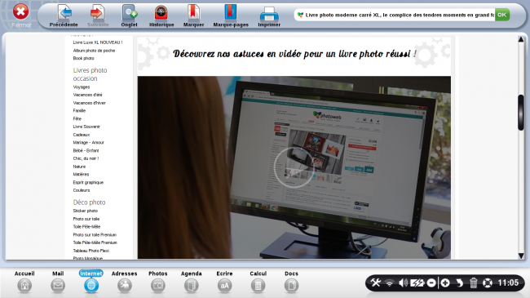Open the Calcul calculator application
The height and width of the screenshot is (298, 530).
pos(258,282)
